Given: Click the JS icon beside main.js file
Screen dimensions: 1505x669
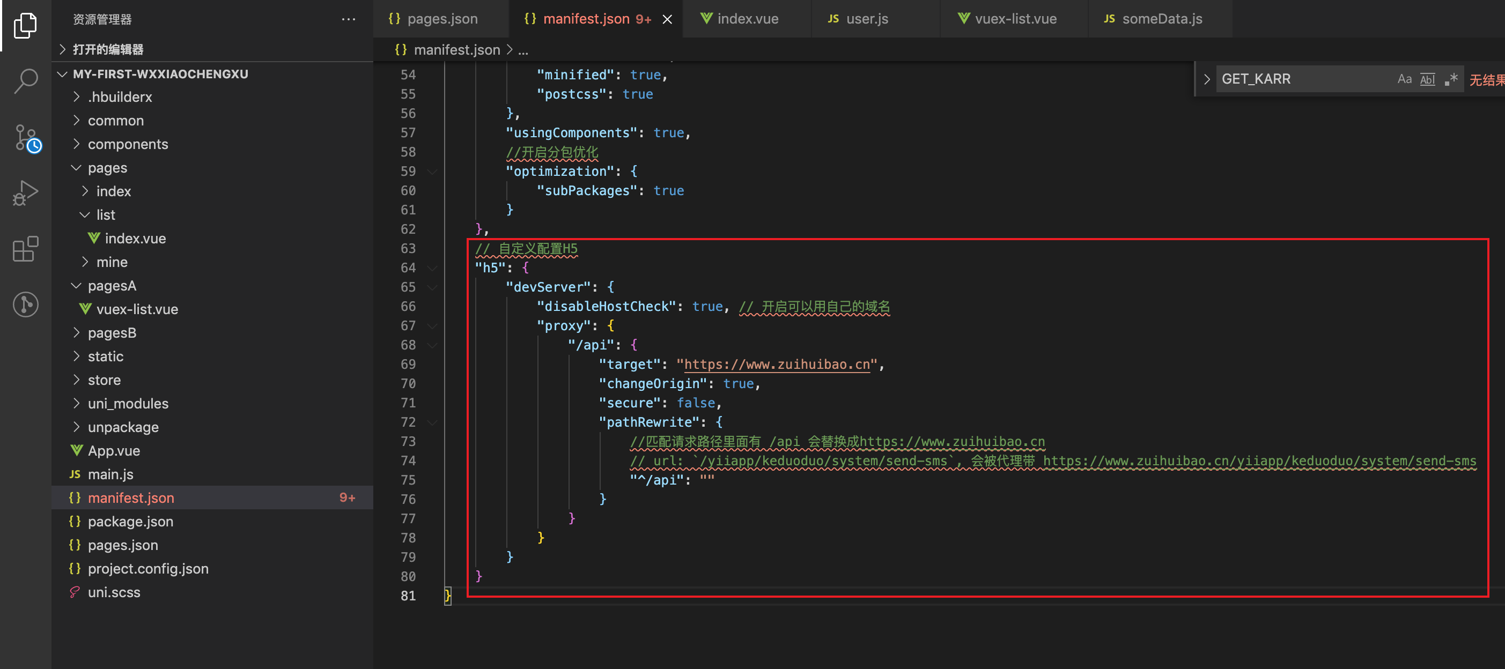Looking at the screenshot, I should [75, 474].
